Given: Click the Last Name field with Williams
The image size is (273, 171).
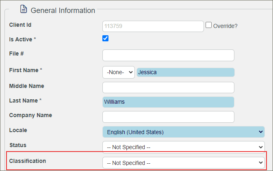Looking at the screenshot, I should coord(168,102).
